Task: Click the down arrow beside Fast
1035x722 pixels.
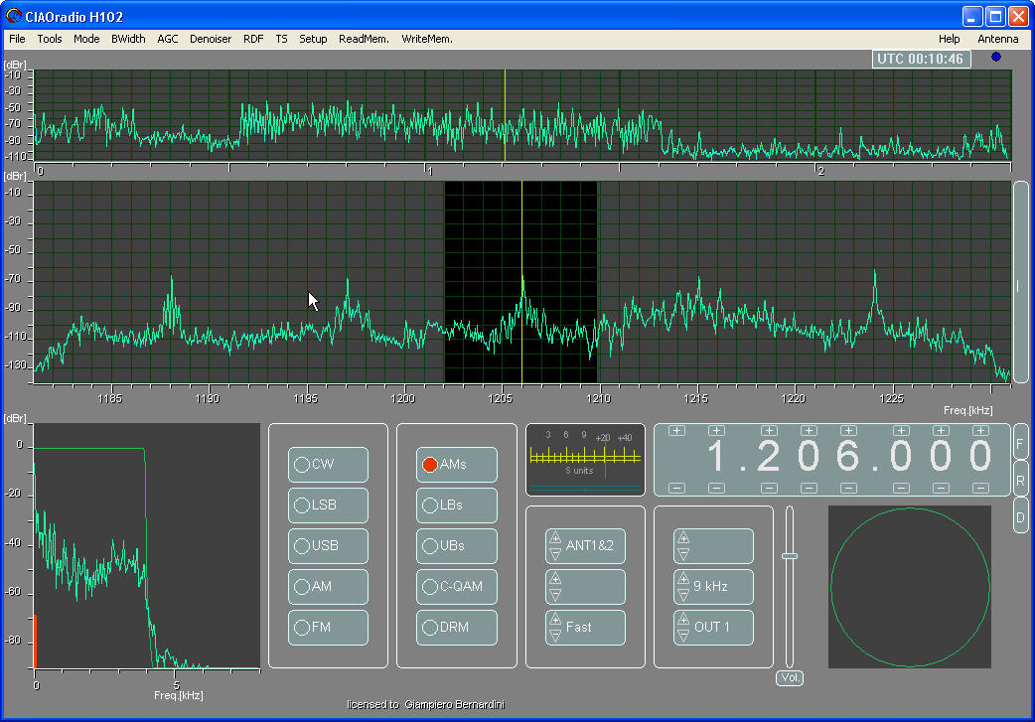Action: [555, 636]
